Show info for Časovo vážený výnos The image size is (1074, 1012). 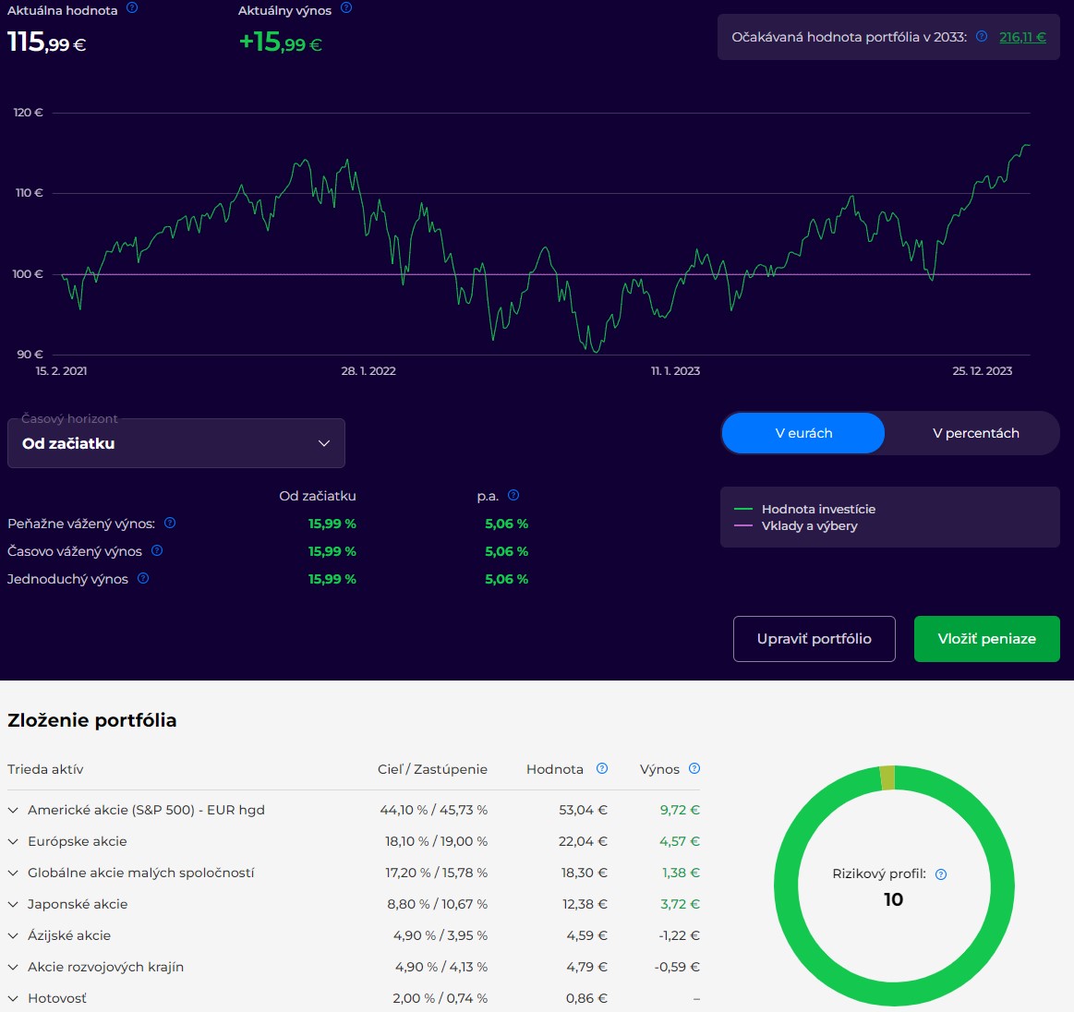pyautogui.click(x=157, y=551)
